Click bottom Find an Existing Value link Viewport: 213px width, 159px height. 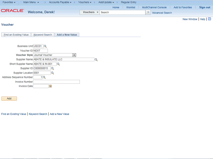14,114
